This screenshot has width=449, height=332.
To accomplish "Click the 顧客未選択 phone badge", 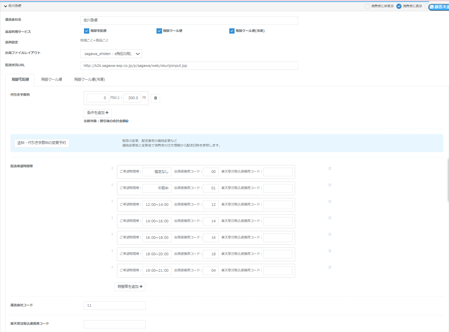I will coord(439,7).
